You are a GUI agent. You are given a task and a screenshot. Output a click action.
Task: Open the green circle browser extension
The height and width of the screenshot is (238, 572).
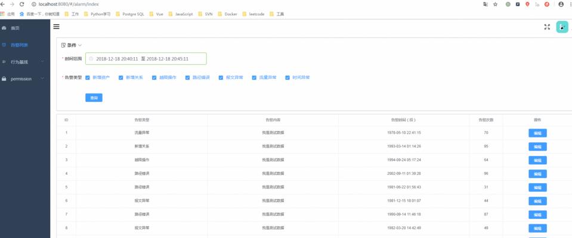(508, 4)
